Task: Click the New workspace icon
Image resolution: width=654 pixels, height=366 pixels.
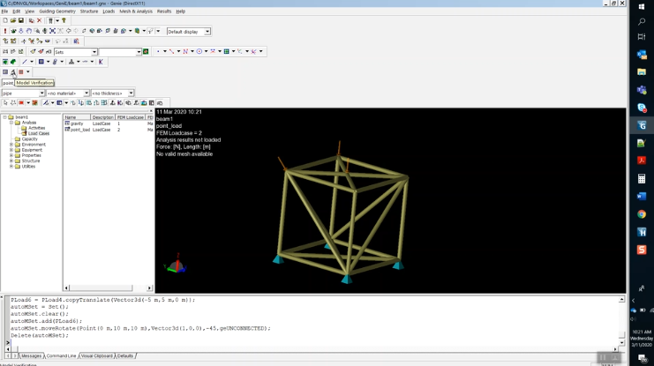Action: 5,20
